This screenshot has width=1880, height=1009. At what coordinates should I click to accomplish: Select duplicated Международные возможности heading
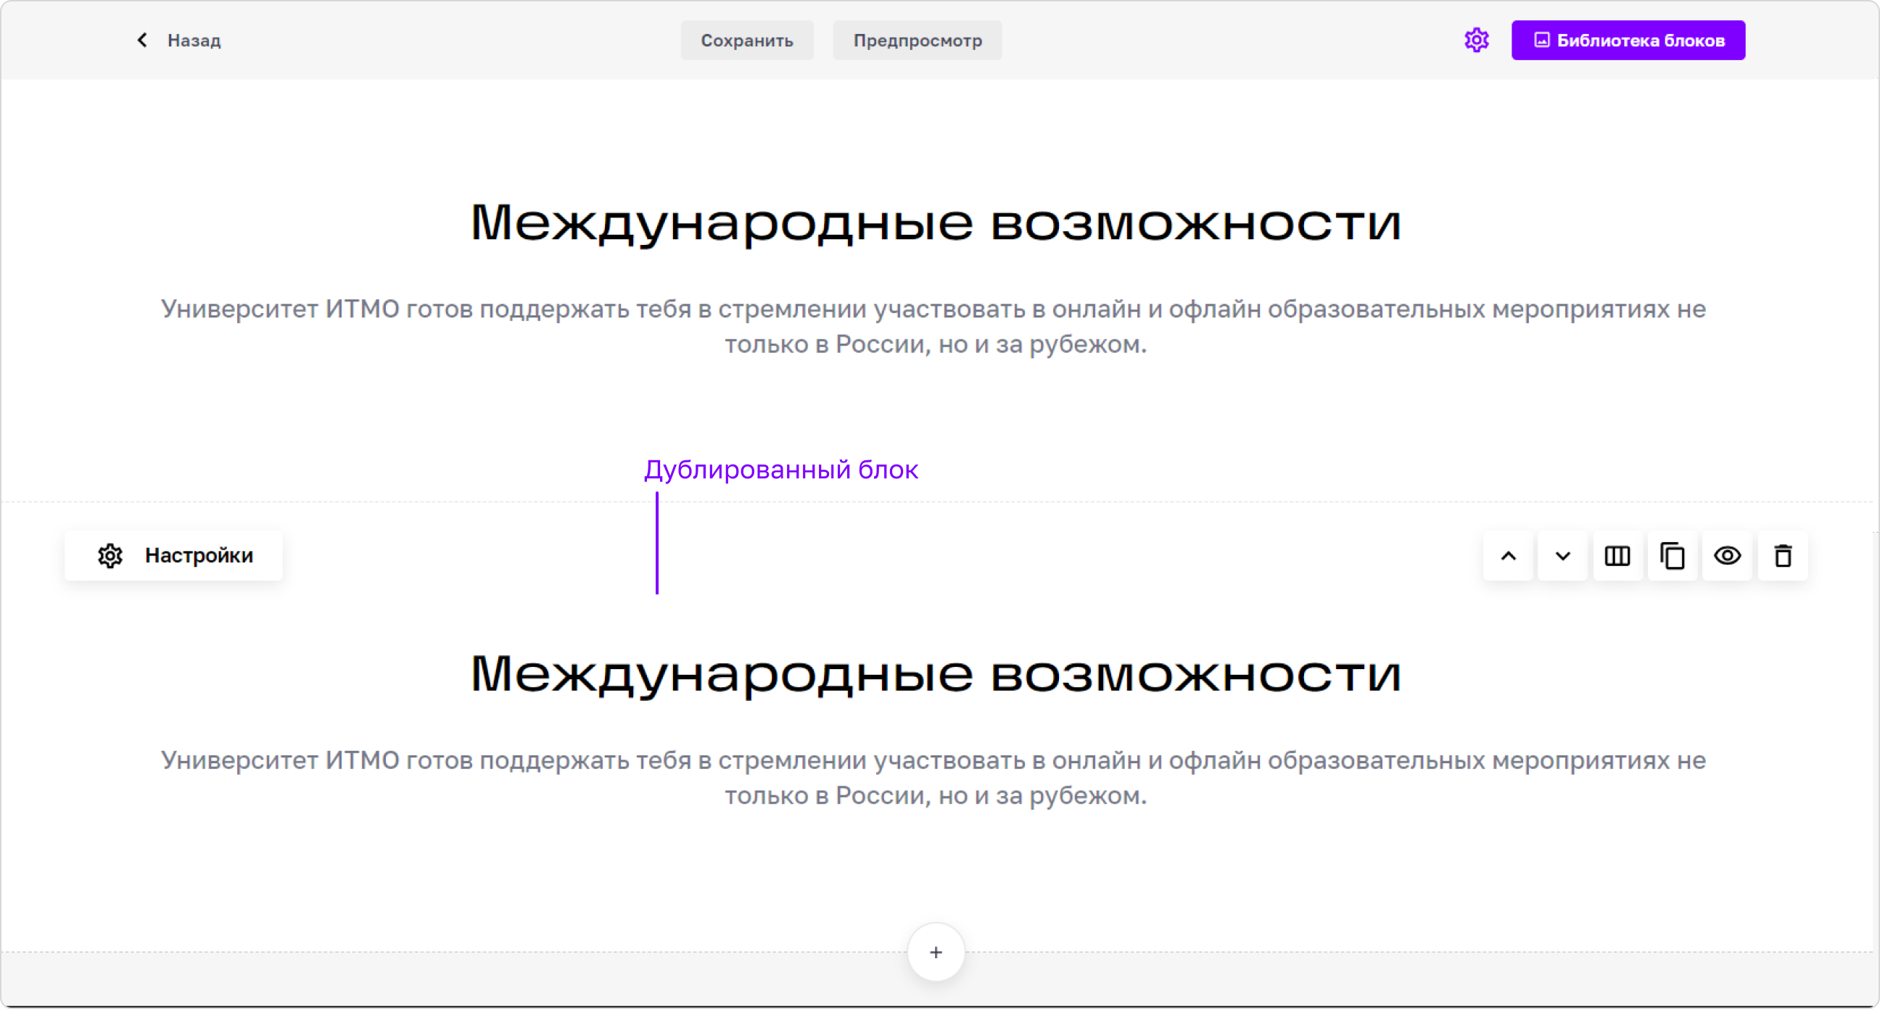[x=936, y=675]
